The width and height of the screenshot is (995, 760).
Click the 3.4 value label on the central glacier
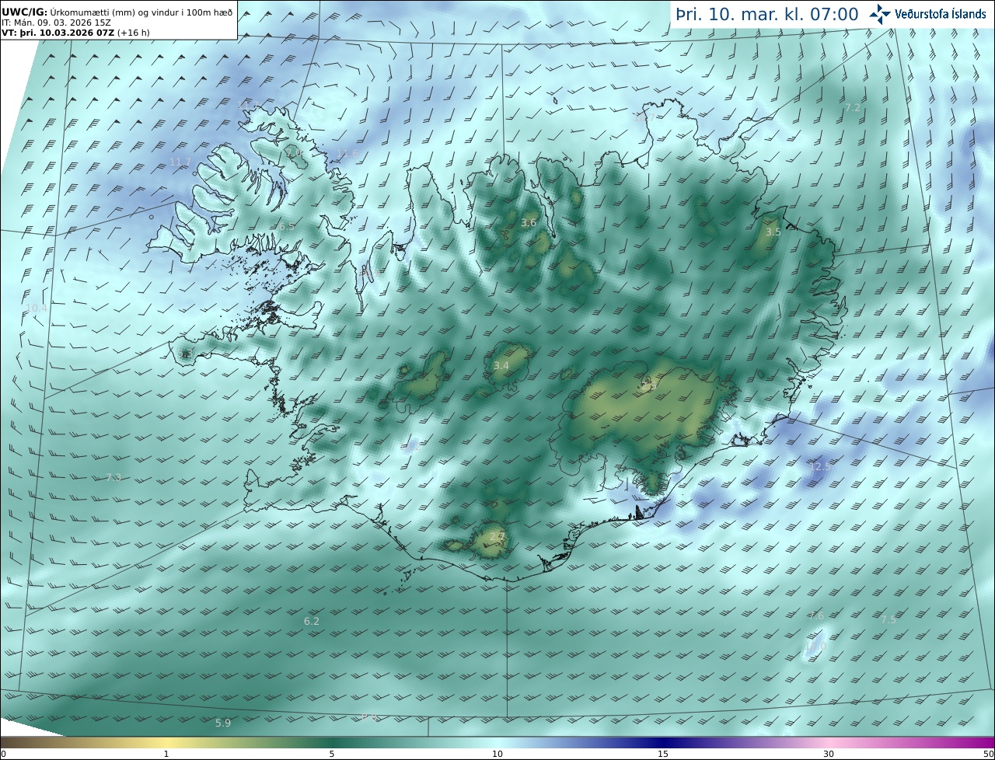coord(501,365)
